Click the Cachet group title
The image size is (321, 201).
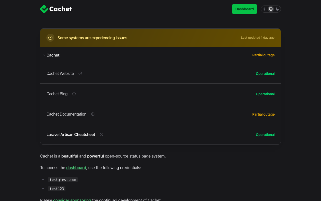pyautogui.click(x=53, y=55)
